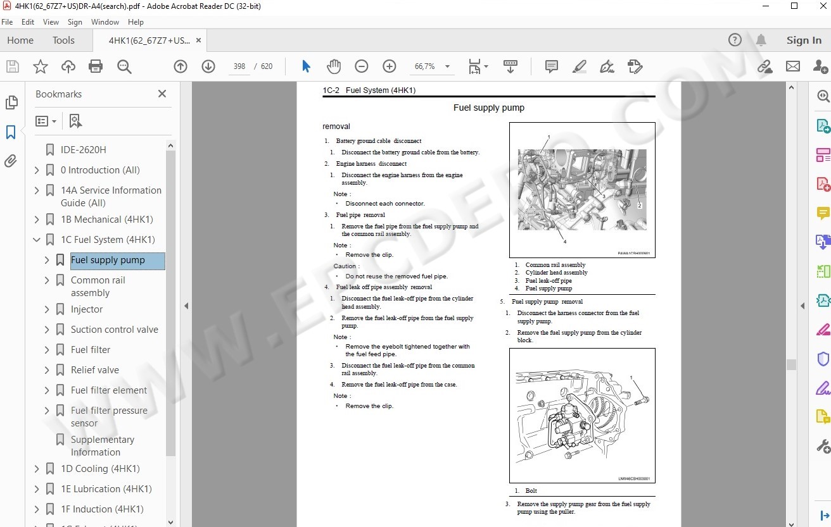This screenshot has height=527, width=831.
Task: Open Fuel filter bookmark
Action: (x=91, y=350)
